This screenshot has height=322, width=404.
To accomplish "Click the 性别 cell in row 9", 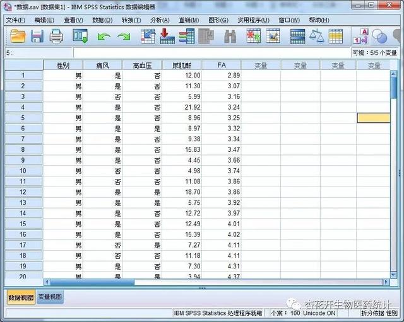I will pyautogui.click(x=63, y=160).
